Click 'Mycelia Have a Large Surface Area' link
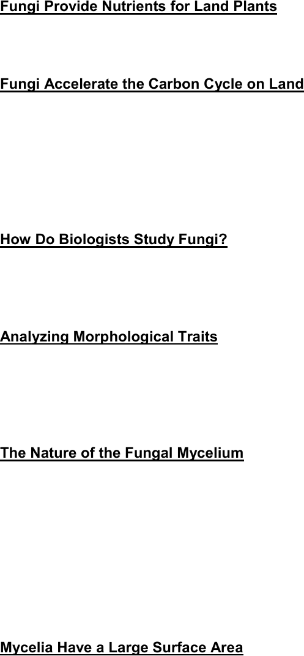The width and height of the screenshot is (304, 656). pos(121,648)
